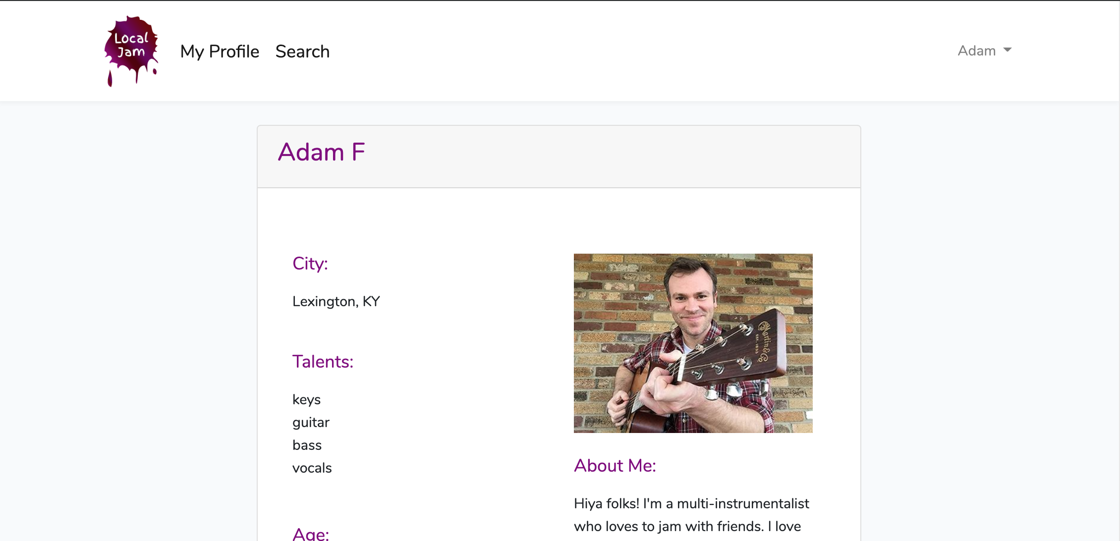Click the Lexington, KY city text
Screen dimensions: 1120x541
[336, 301]
